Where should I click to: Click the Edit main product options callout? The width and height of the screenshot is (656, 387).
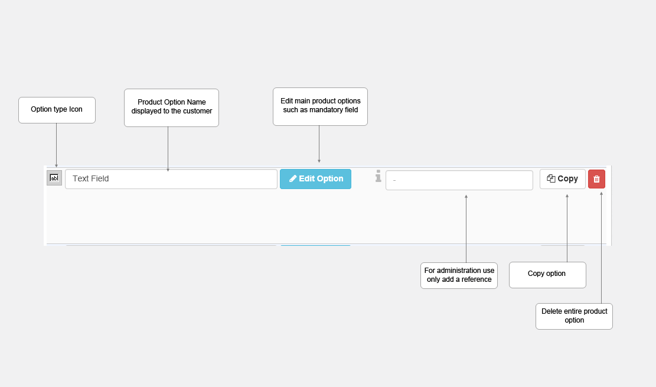click(x=321, y=106)
